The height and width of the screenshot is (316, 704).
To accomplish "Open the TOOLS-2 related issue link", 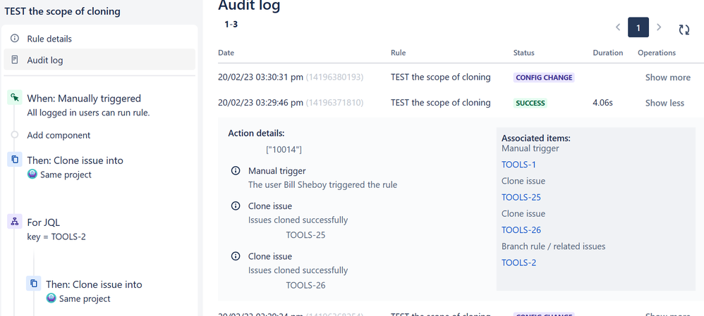I will (518, 263).
